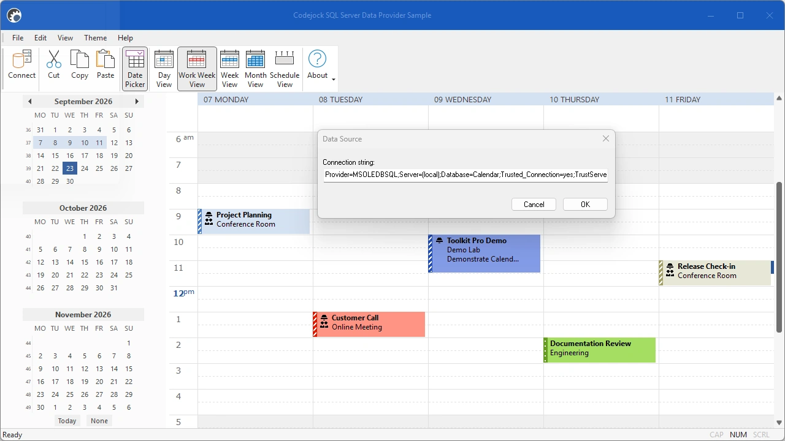Select the Customer Call appointment
The image size is (785, 441).
[x=369, y=324]
